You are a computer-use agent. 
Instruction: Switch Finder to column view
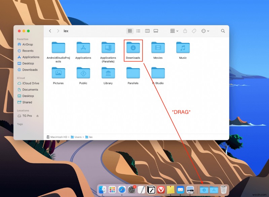[147, 31]
